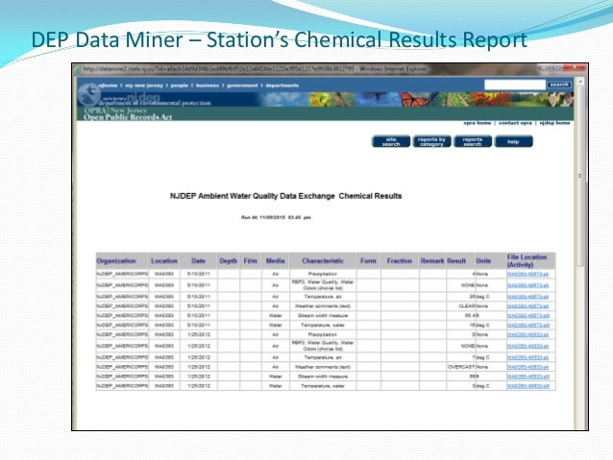Image resolution: width=613 pixels, height=460 pixels.
Task: Click the slide title DEP Data Miner
Action: pyautogui.click(x=280, y=40)
